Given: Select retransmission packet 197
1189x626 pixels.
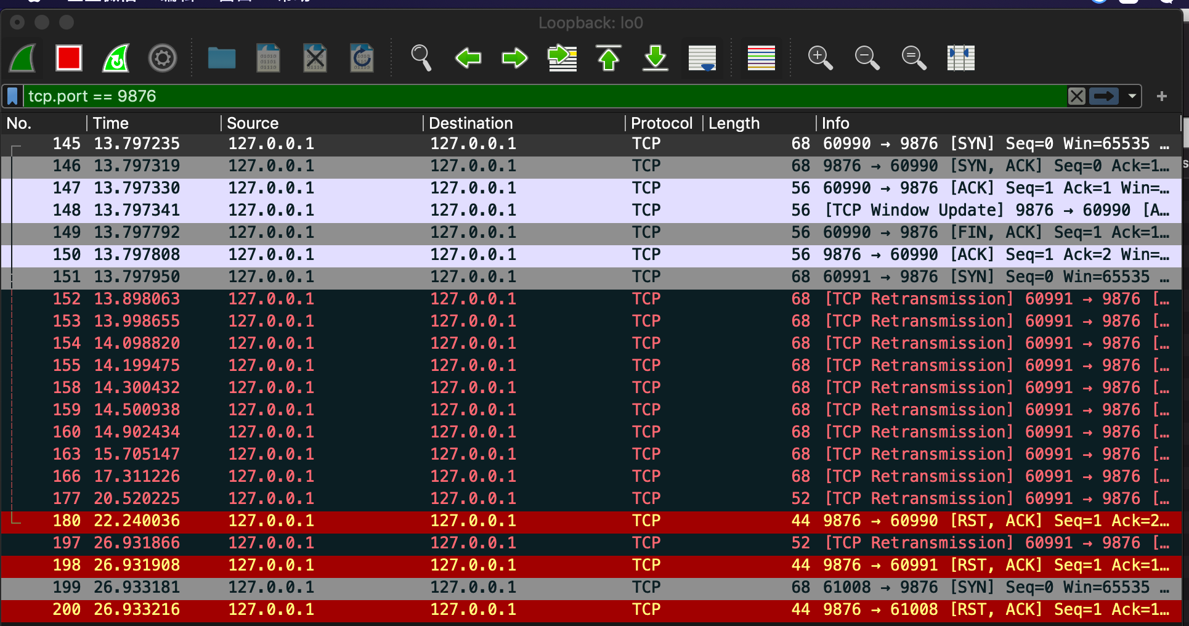Looking at the screenshot, I should coord(591,543).
